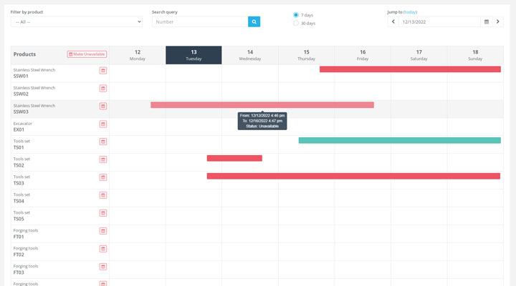Click the Make Unavailable button
The height and width of the screenshot is (286, 516).
87,54
